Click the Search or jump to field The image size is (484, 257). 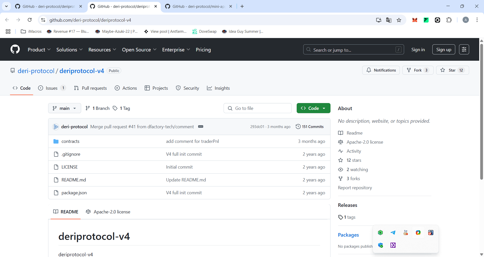pyautogui.click(x=353, y=50)
